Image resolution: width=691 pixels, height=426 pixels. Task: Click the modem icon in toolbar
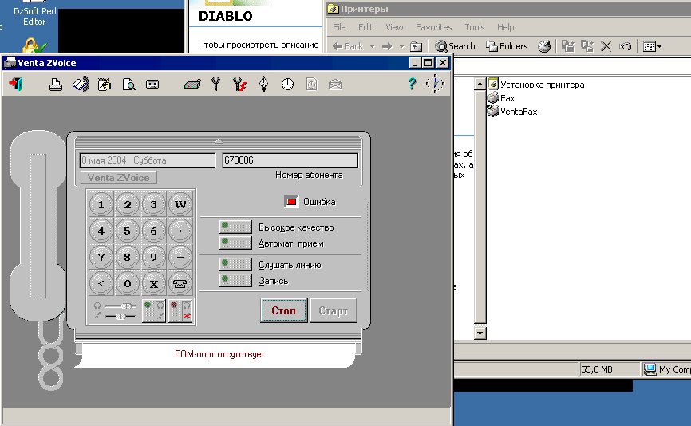click(x=192, y=84)
